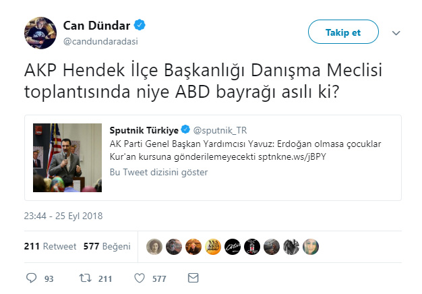Retweet using the arrows icon

point(86,278)
